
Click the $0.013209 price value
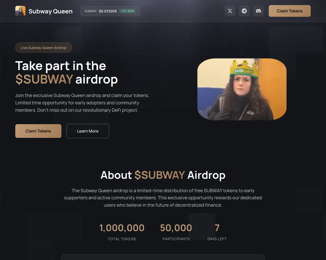pos(108,11)
